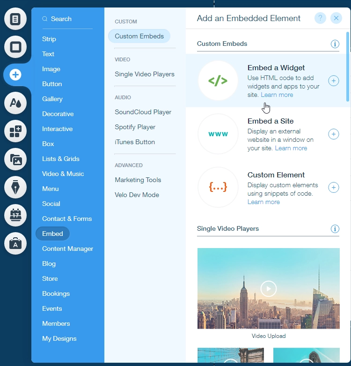Viewport: 351px width, 366px height.
Task: Click the Custom Element title
Action: pyautogui.click(x=276, y=175)
